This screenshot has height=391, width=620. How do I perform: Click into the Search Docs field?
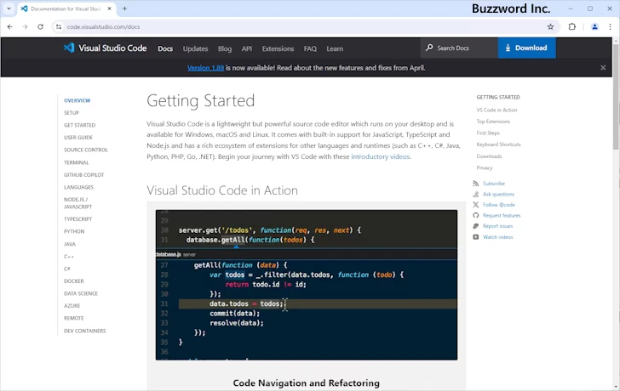click(460, 48)
